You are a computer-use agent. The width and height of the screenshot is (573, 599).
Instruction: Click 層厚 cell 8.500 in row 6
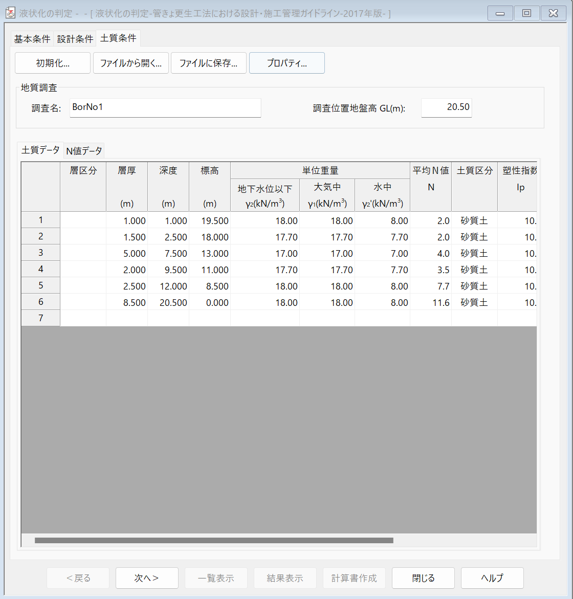[x=127, y=302]
